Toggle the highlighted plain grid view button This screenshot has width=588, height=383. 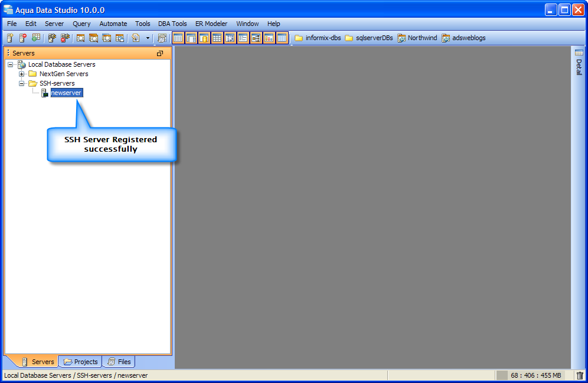click(x=217, y=38)
